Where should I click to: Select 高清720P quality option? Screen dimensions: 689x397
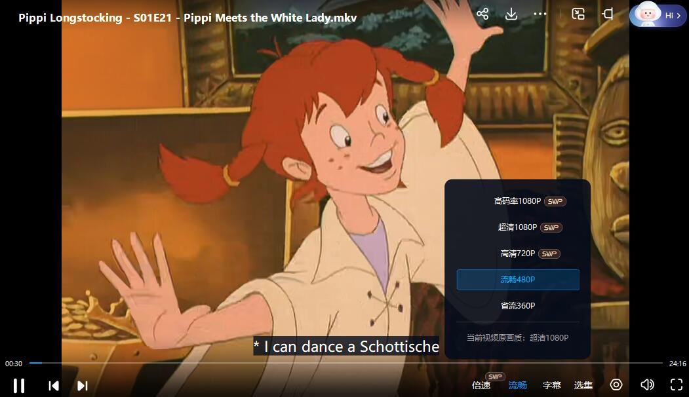(518, 254)
